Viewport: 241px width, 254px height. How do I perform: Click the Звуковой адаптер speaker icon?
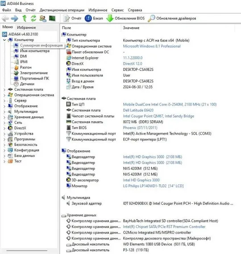69,203
